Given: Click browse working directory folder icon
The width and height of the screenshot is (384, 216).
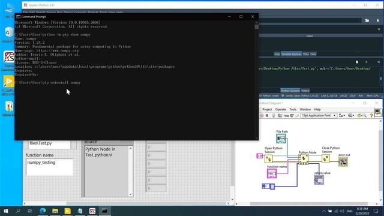Looking at the screenshot, I should tap(367, 20).
